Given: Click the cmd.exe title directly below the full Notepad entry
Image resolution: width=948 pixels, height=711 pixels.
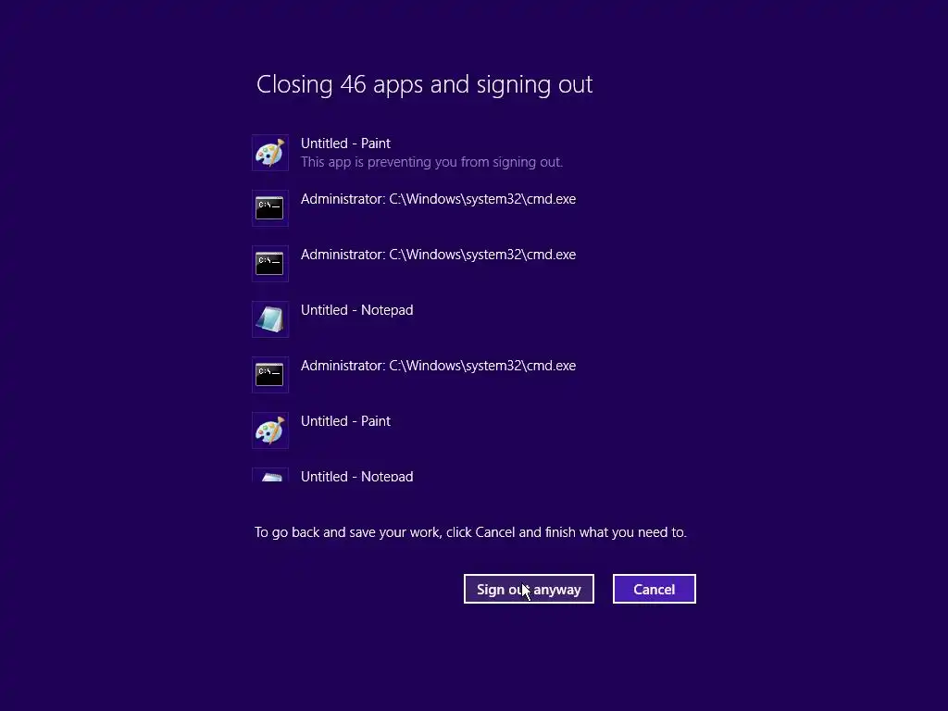Looking at the screenshot, I should click(438, 366).
